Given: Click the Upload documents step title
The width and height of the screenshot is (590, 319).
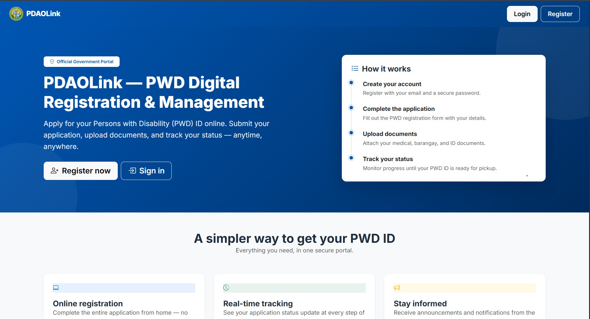Looking at the screenshot, I should (x=390, y=134).
